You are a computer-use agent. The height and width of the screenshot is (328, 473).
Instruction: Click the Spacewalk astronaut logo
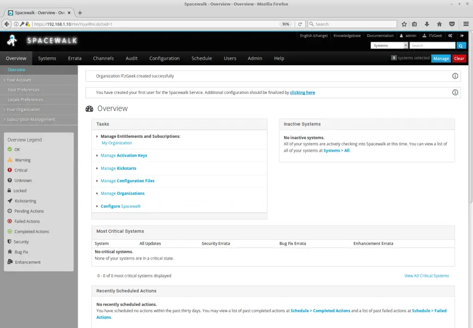tap(12, 40)
